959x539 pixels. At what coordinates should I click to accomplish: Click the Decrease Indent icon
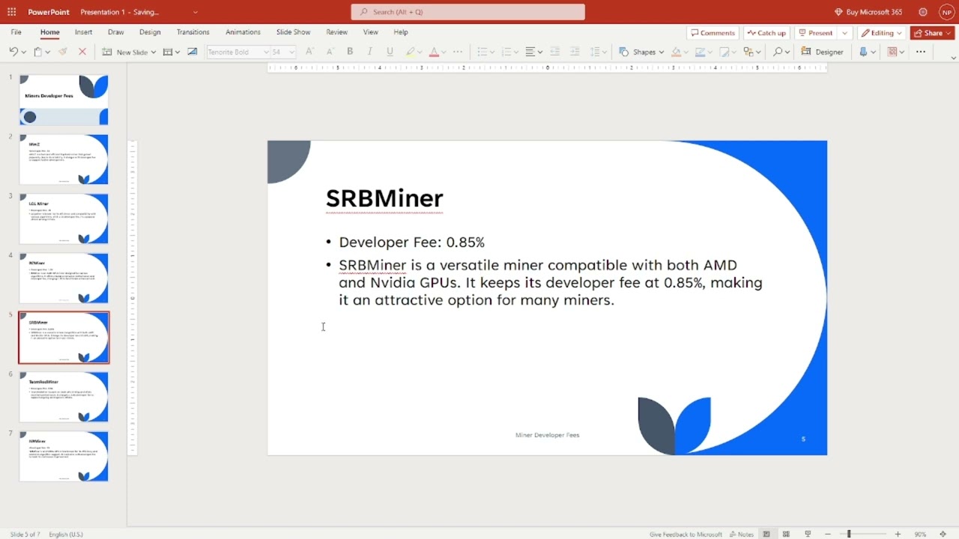point(555,52)
